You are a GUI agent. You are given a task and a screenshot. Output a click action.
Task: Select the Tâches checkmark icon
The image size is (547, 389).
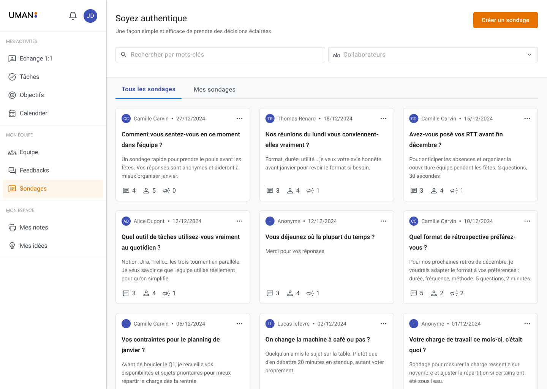tap(12, 76)
